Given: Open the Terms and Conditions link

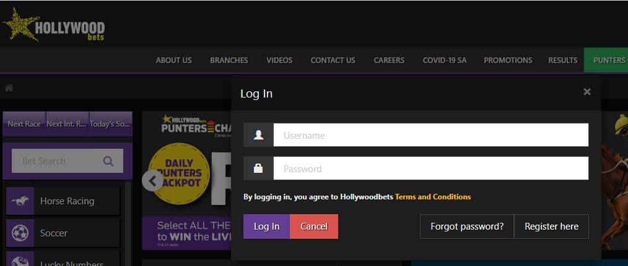Looking at the screenshot, I should click(x=433, y=197).
